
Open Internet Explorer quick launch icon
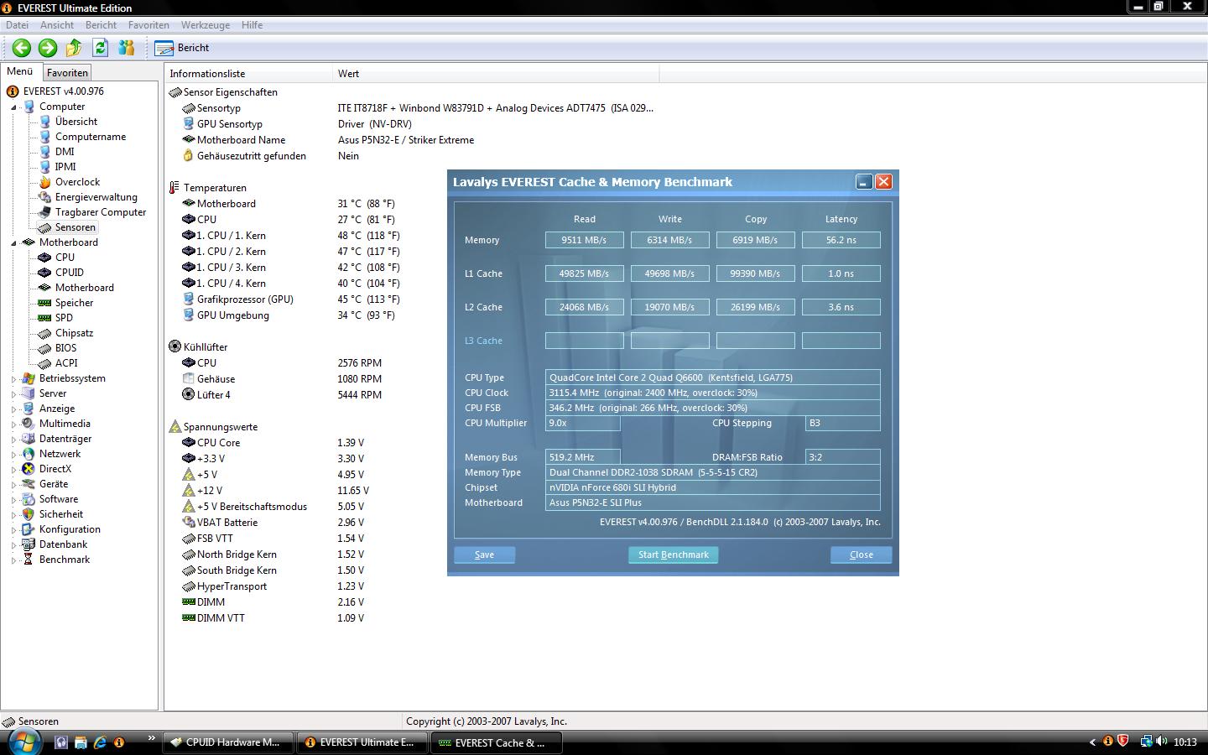pos(100,742)
